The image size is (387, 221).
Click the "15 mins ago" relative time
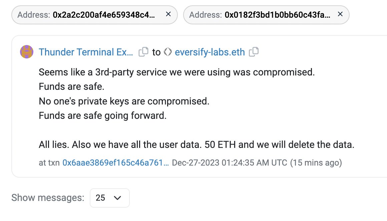tap(316, 163)
